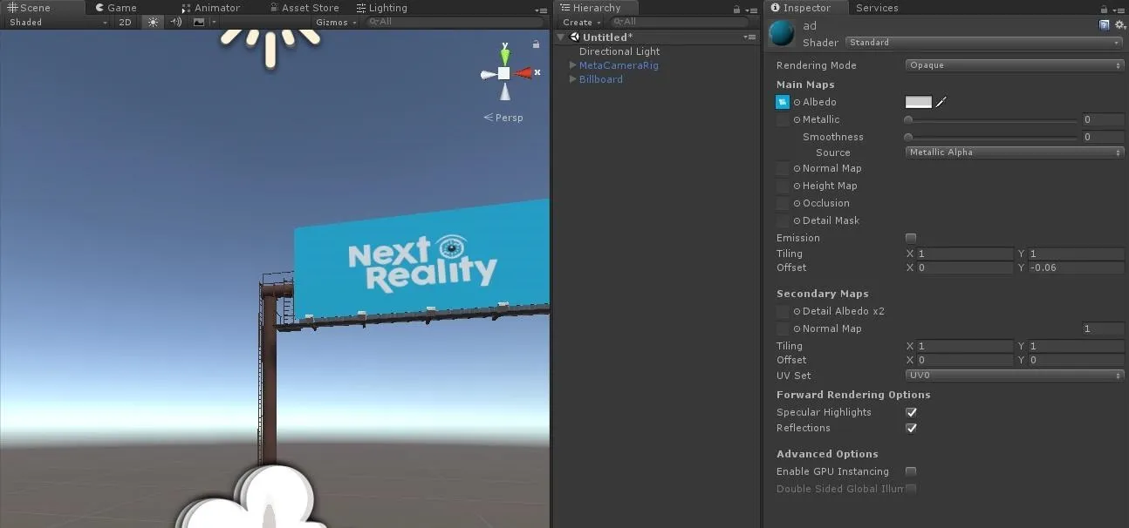Click the Metallic texture slot

tap(783, 119)
